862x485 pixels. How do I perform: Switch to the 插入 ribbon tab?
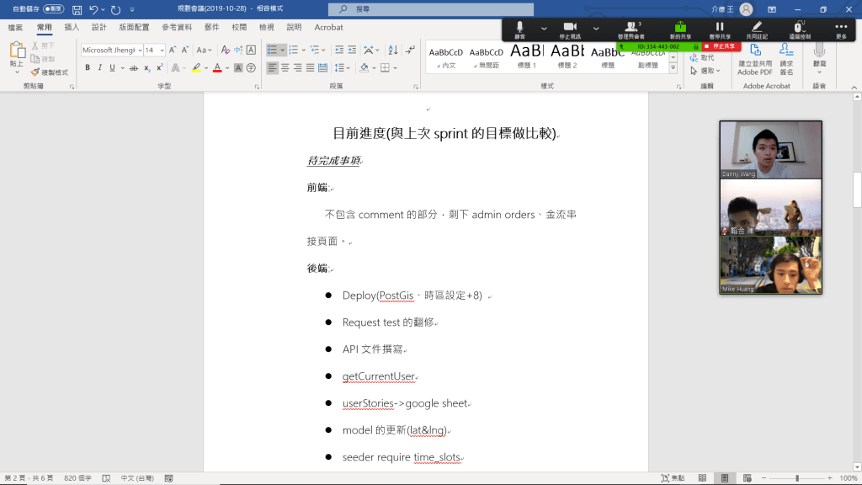(x=72, y=27)
